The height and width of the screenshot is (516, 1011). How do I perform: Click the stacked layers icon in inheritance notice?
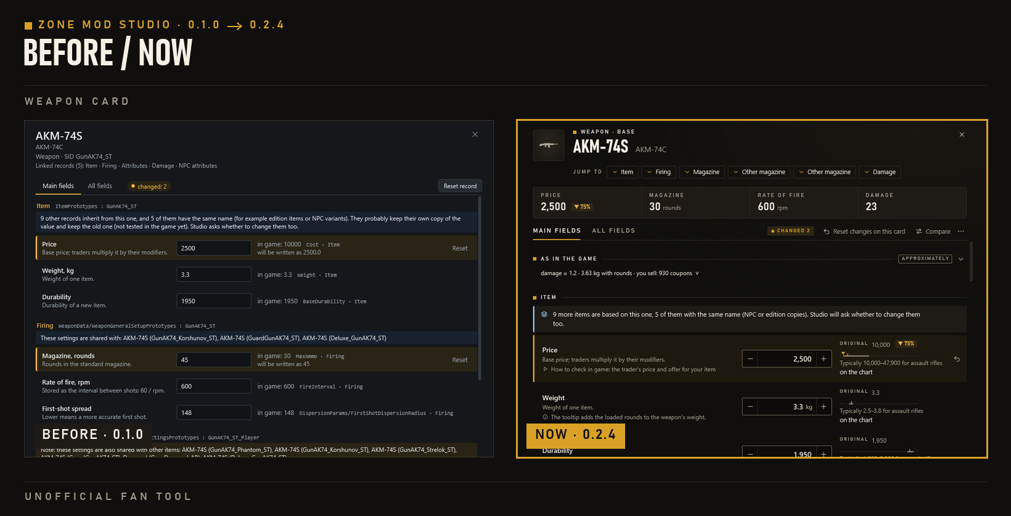[x=544, y=314]
